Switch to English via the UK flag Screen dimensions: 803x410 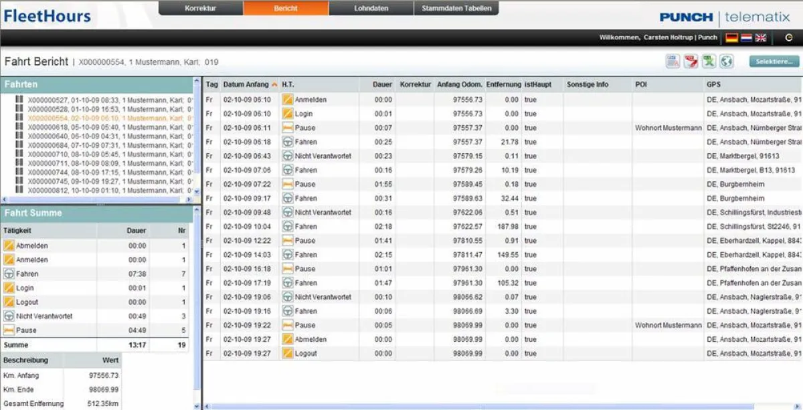[x=760, y=38]
